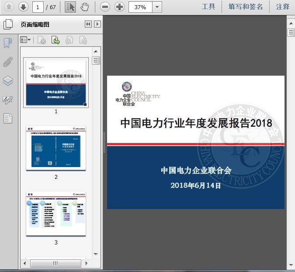Image resolution: width=295 pixels, height=272 pixels.
Task: Open the Layers sidebar panel
Action: pyautogui.click(x=8, y=81)
